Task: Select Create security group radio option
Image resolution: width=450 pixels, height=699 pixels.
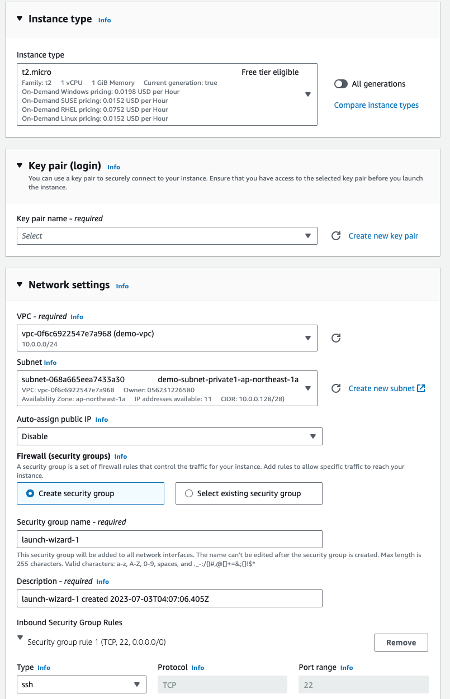Action: 31,493
